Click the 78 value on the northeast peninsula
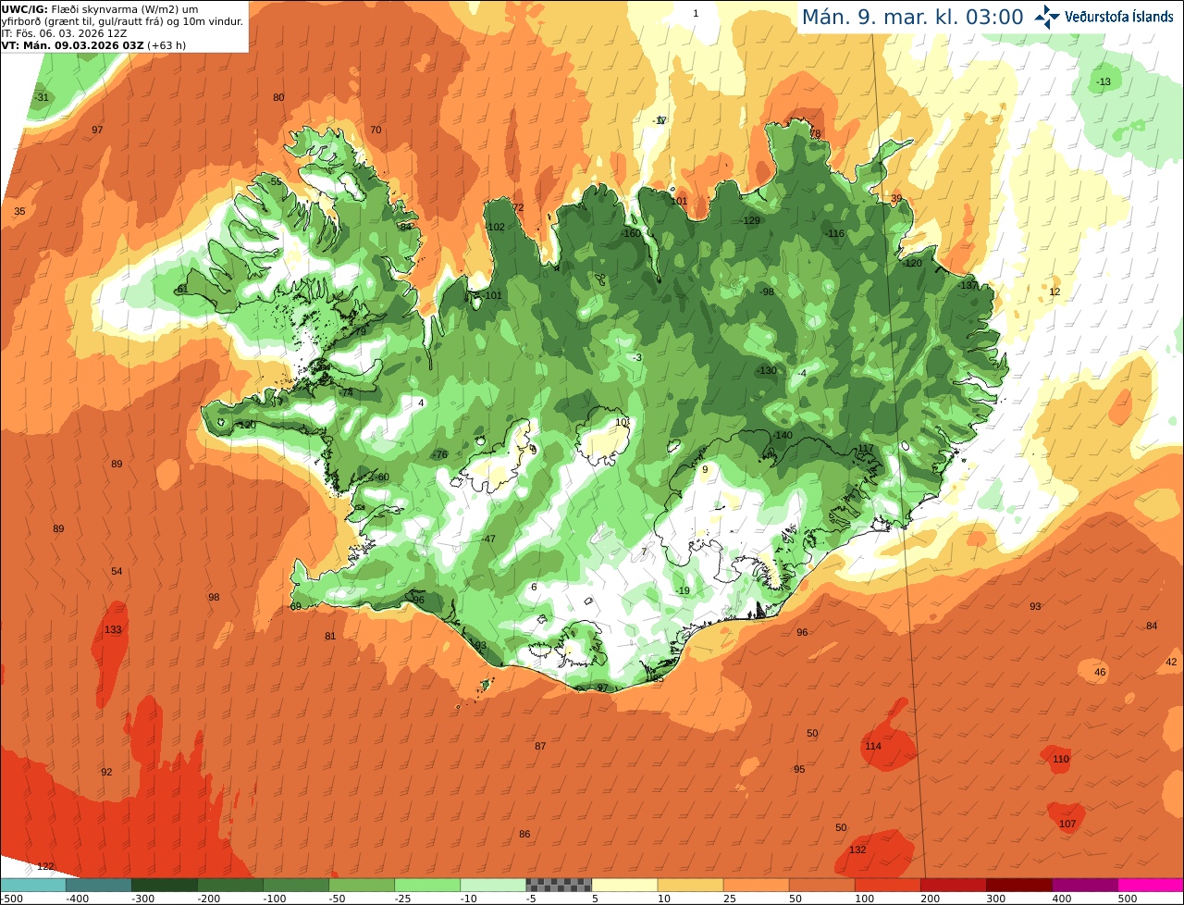1184x905 pixels. 815,133
